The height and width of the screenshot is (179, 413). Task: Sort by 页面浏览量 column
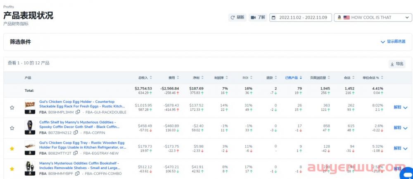(x=320, y=78)
